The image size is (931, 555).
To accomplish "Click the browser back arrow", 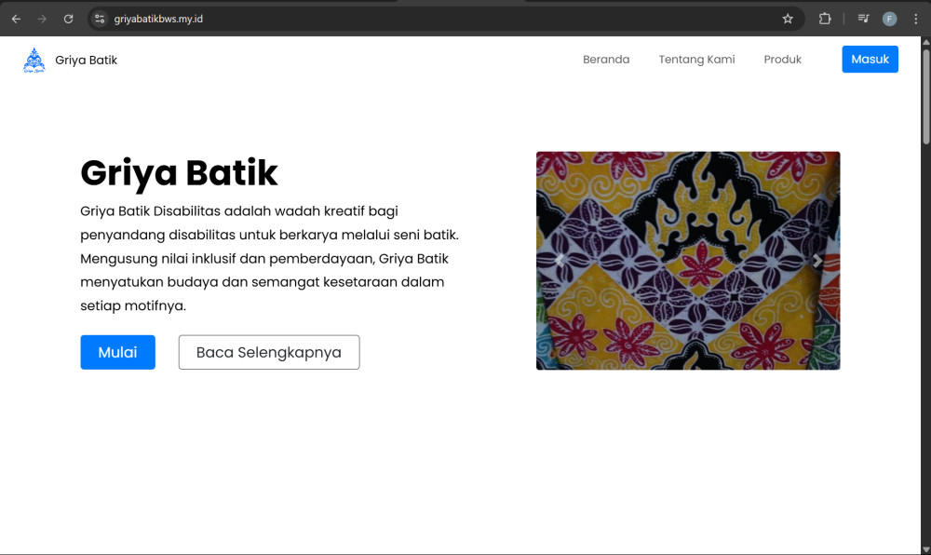I will (x=16, y=19).
